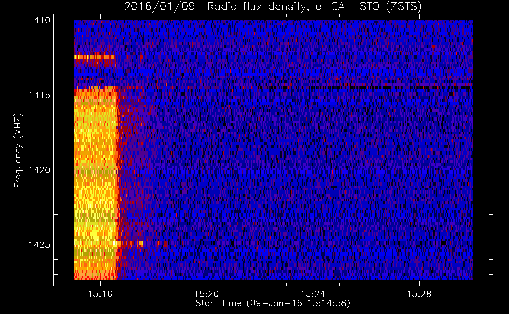Click the 1415 frequency tick label

tap(39, 95)
